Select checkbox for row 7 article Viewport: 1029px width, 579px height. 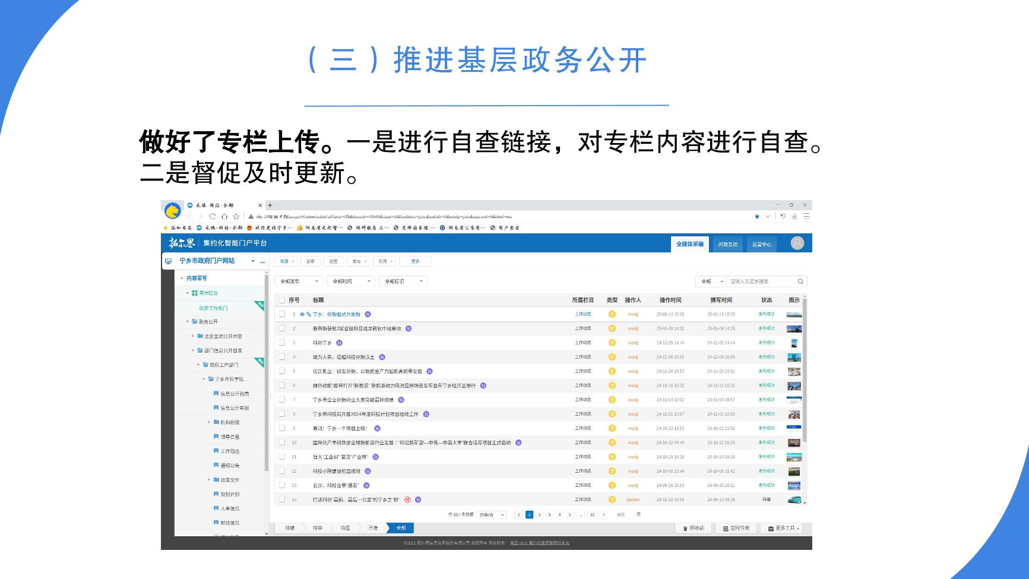[282, 400]
